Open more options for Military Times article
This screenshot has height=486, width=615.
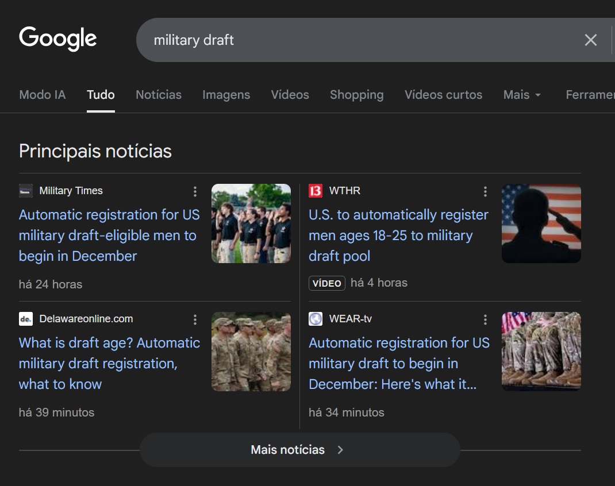click(195, 191)
